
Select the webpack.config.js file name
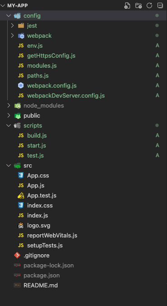[52, 86]
